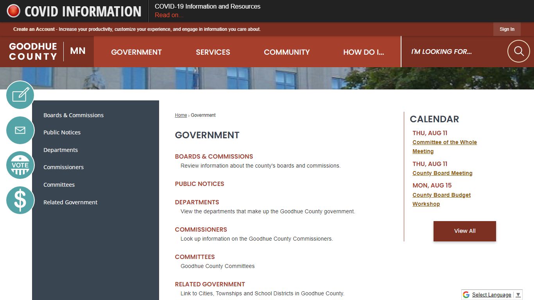Click the Create an Account link
Image resolution: width=534 pixels, height=300 pixels.
click(34, 29)
